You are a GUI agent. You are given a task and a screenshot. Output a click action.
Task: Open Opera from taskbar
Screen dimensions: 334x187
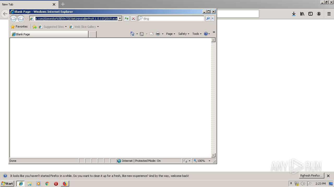tap(56, 184)
